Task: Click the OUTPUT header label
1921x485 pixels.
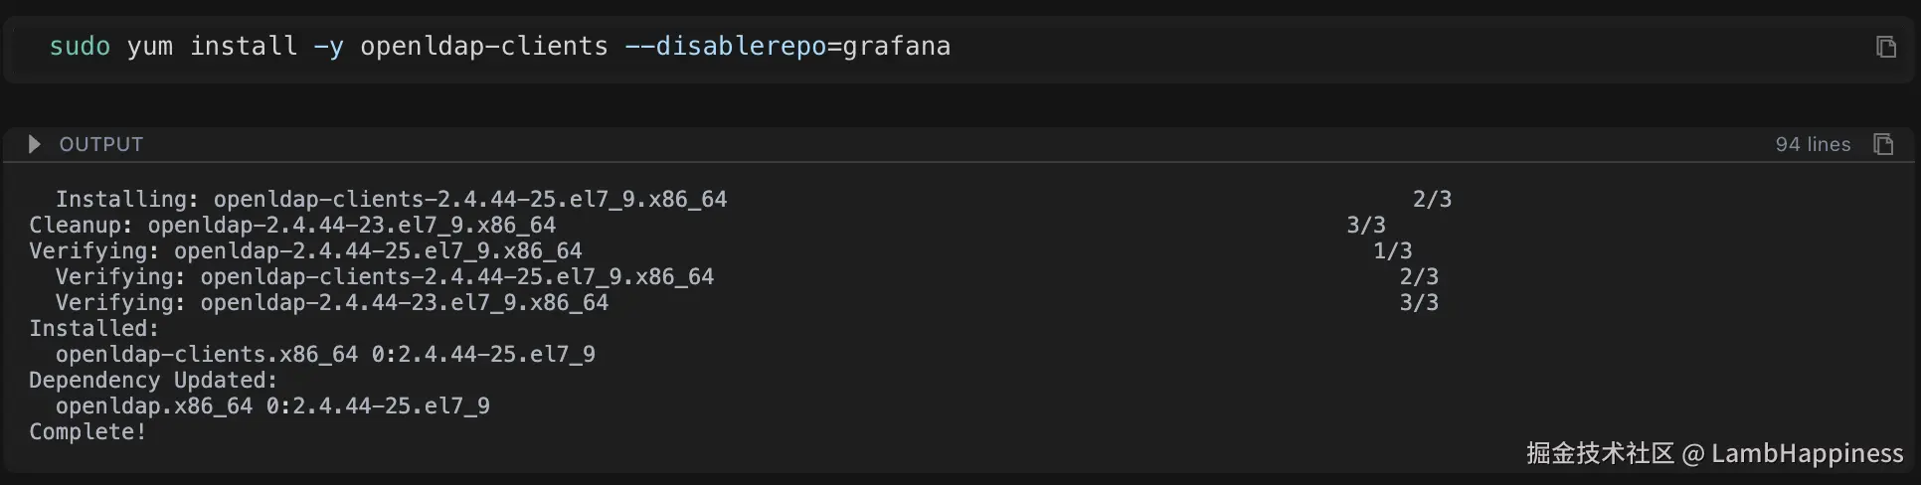Action: [x=100, y=144]
